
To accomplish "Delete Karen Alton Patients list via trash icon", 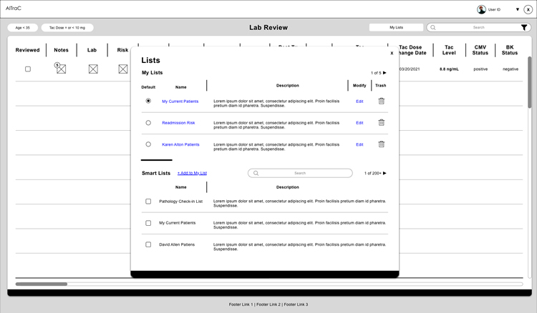I will (x=381, y=144).
